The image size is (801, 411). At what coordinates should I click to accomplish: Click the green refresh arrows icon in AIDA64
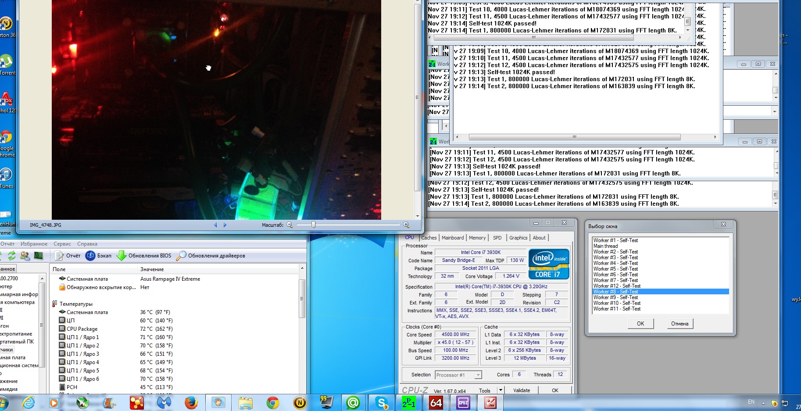tap(11, 256)
